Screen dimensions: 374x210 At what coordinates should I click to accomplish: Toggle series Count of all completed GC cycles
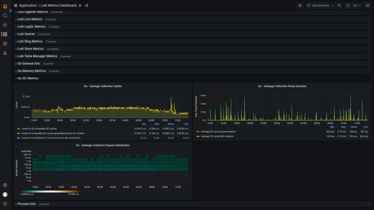pyautogui.click(x=39, y=129)
